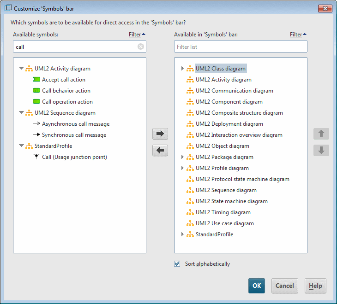Select 'UML2 Sequence diagram' in the right list
Image resolution: width=337 pixels, height=304 pixels.
[x=226, y=190]
